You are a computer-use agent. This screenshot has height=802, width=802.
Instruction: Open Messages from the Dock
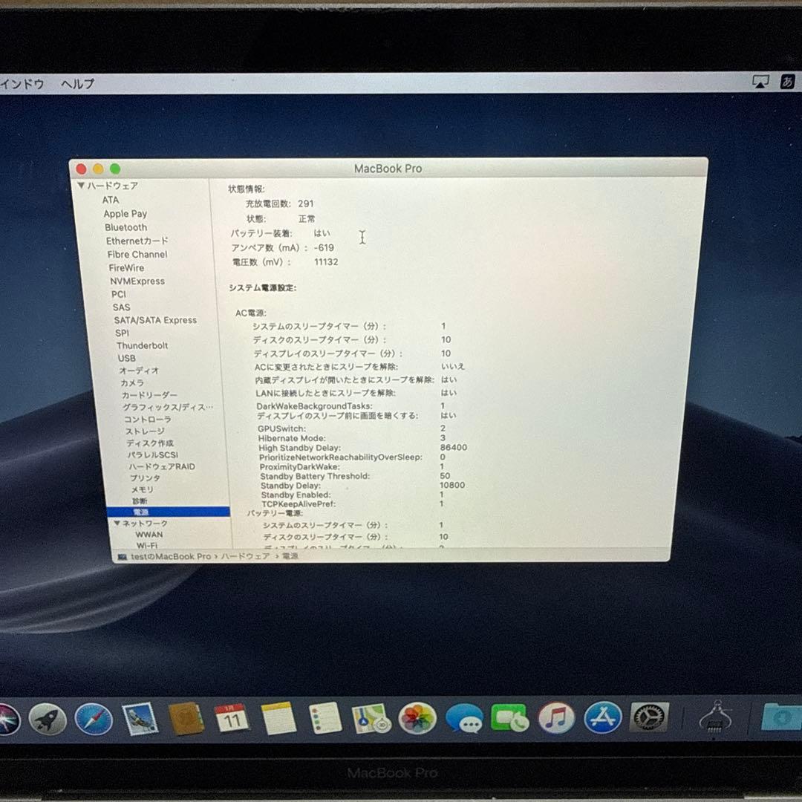click(463, 719)
